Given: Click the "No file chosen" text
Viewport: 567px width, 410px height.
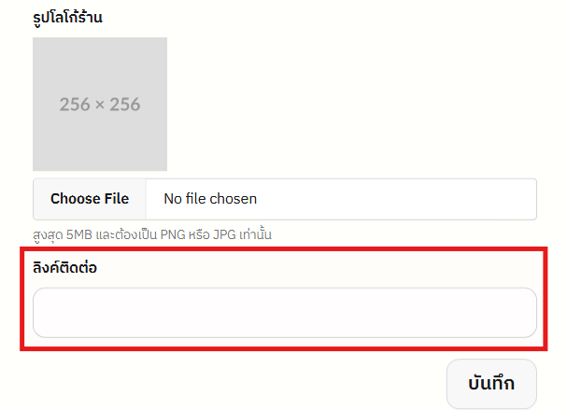Looking at the screenshot, I should 210,199.
